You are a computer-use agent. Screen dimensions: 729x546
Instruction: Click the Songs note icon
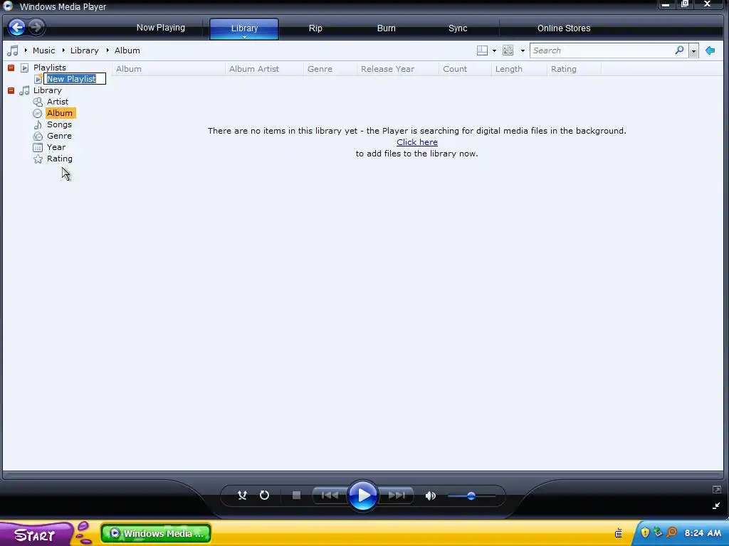(x=38, y=124)
